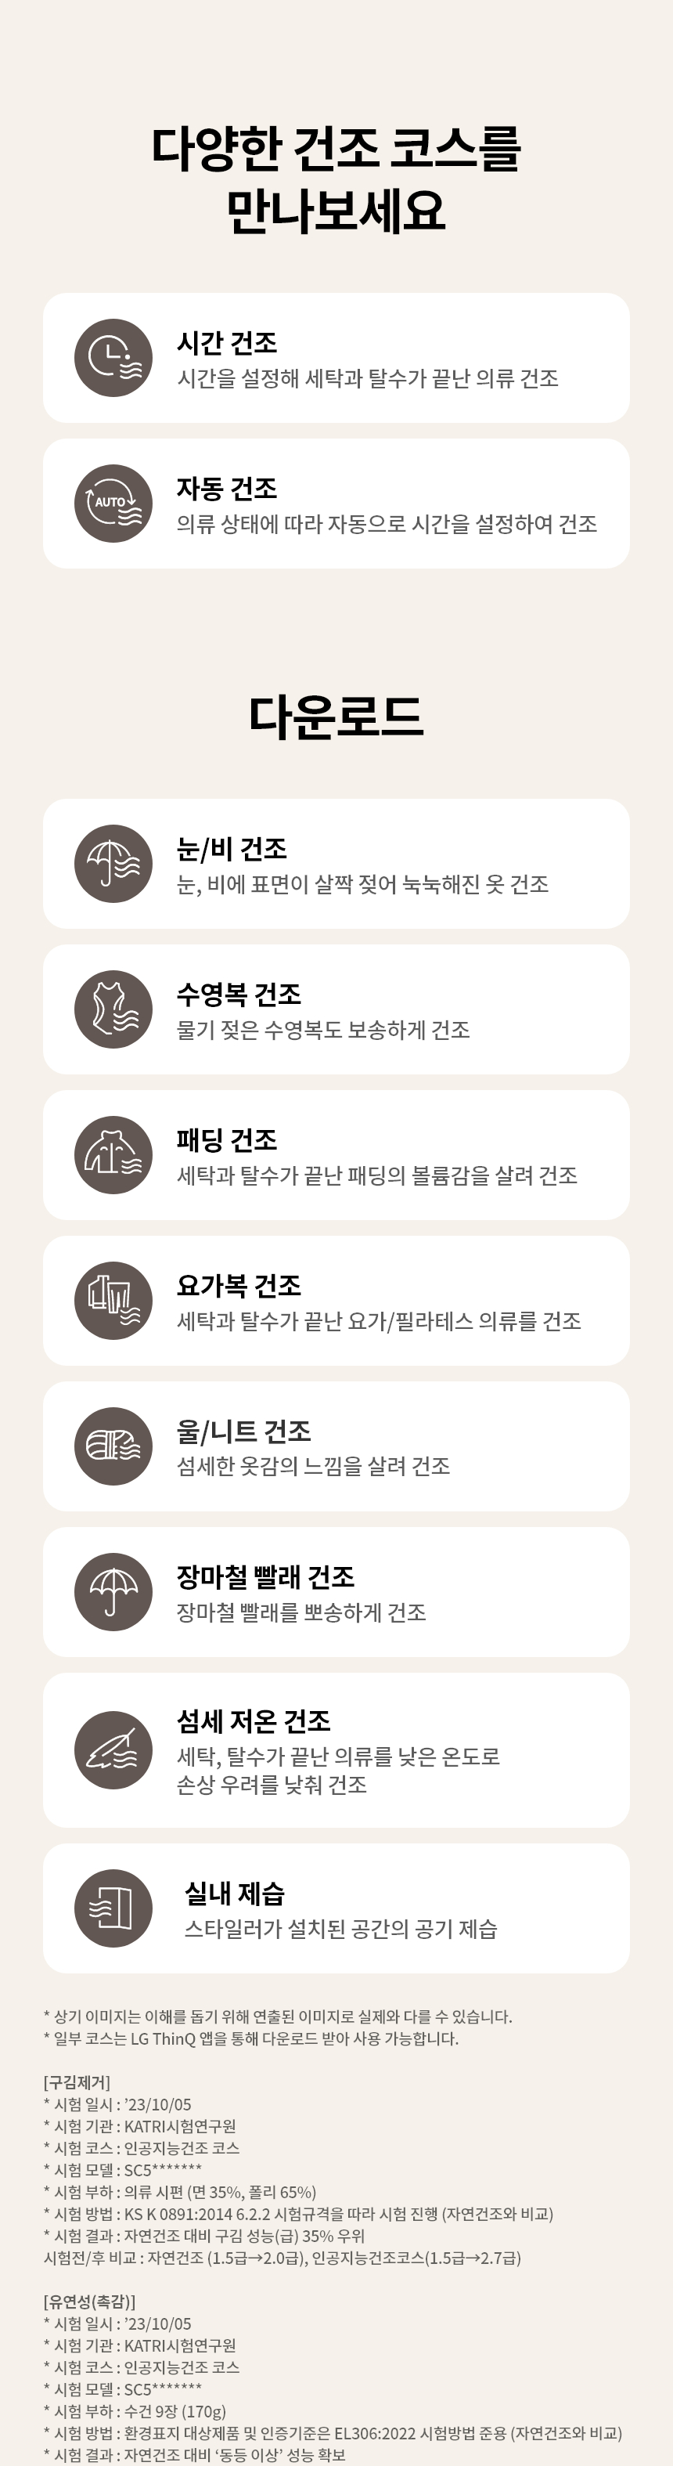Click the 섬세 저온 건조 feather icon
This screenshot has height=2466, width=673.
coord(113,1750)
